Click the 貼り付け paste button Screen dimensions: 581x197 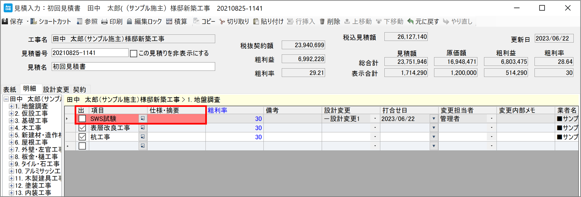[268, 22]
